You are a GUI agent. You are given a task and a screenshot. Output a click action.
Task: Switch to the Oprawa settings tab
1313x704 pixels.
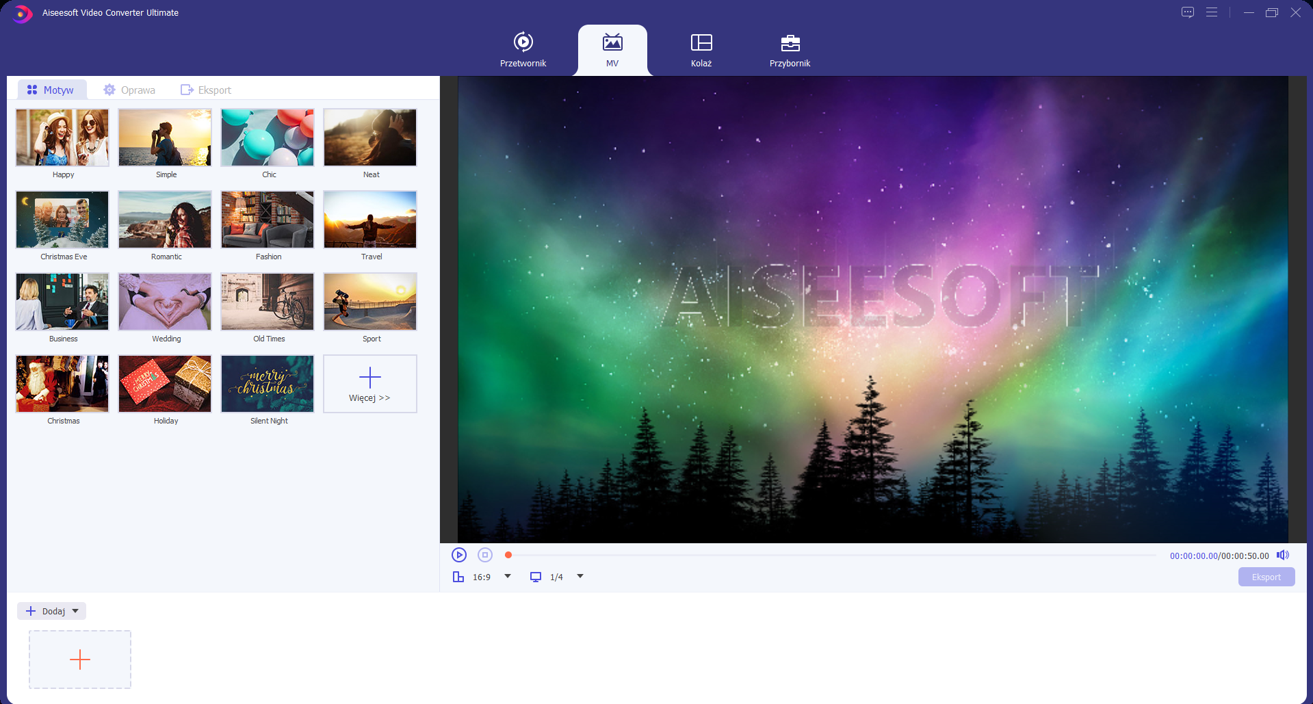click(x=129, y=90)
